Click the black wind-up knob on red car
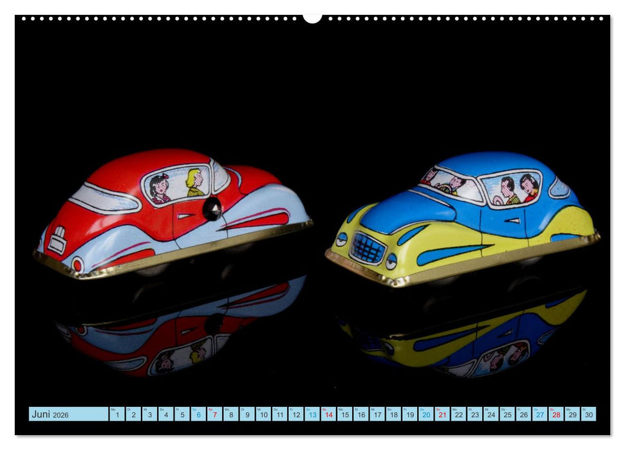 pyautogui.click(x=212, y=208)
